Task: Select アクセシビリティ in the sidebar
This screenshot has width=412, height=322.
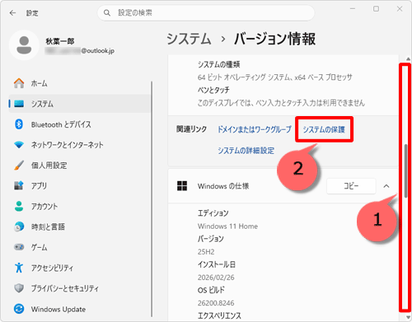Action: coord(80,268)
